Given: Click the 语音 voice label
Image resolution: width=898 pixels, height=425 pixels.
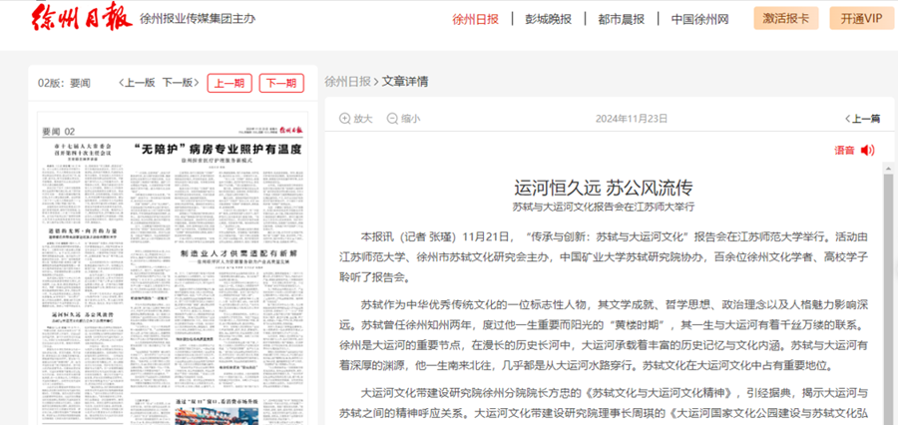Looking at the screenshot, I should (843, 151).
